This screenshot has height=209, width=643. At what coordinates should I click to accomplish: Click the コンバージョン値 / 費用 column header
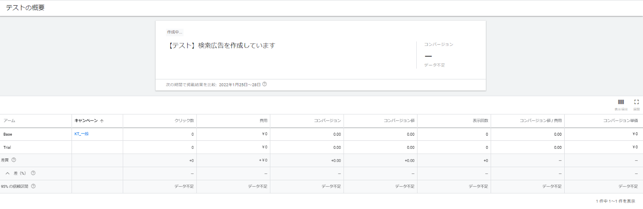click(x=541, y=121)
